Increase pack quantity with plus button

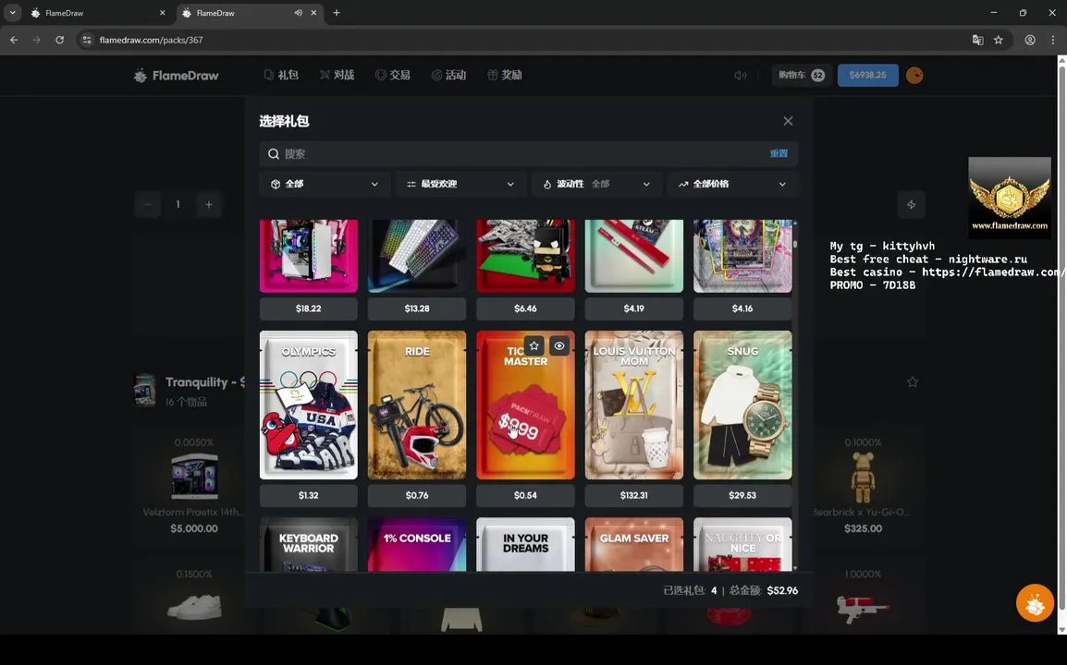click(209, 204)
